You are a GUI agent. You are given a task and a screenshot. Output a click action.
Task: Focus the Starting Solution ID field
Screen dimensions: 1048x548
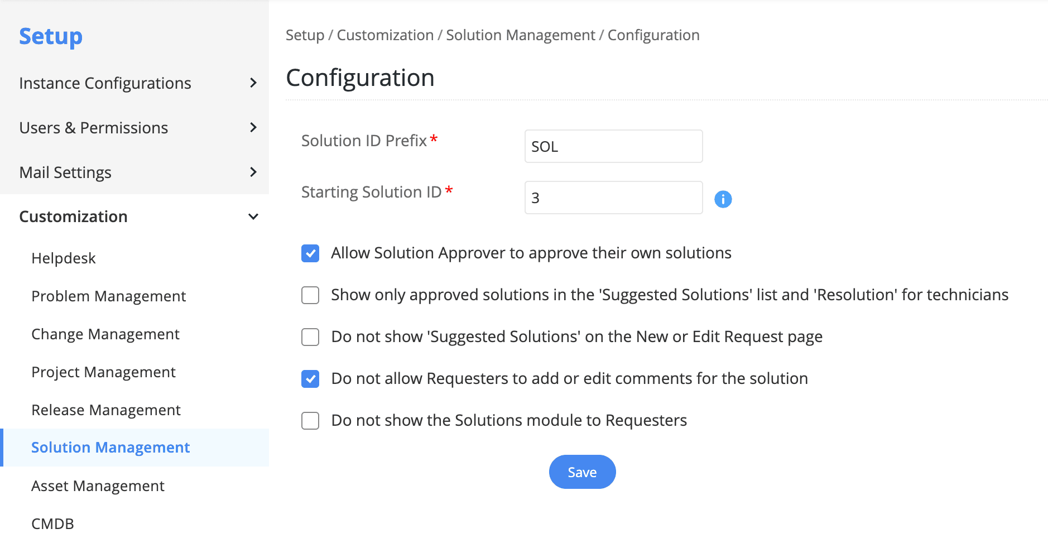tap(613, 198)
